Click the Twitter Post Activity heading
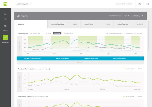Screen dimensions: 152x107 point(25,97)
